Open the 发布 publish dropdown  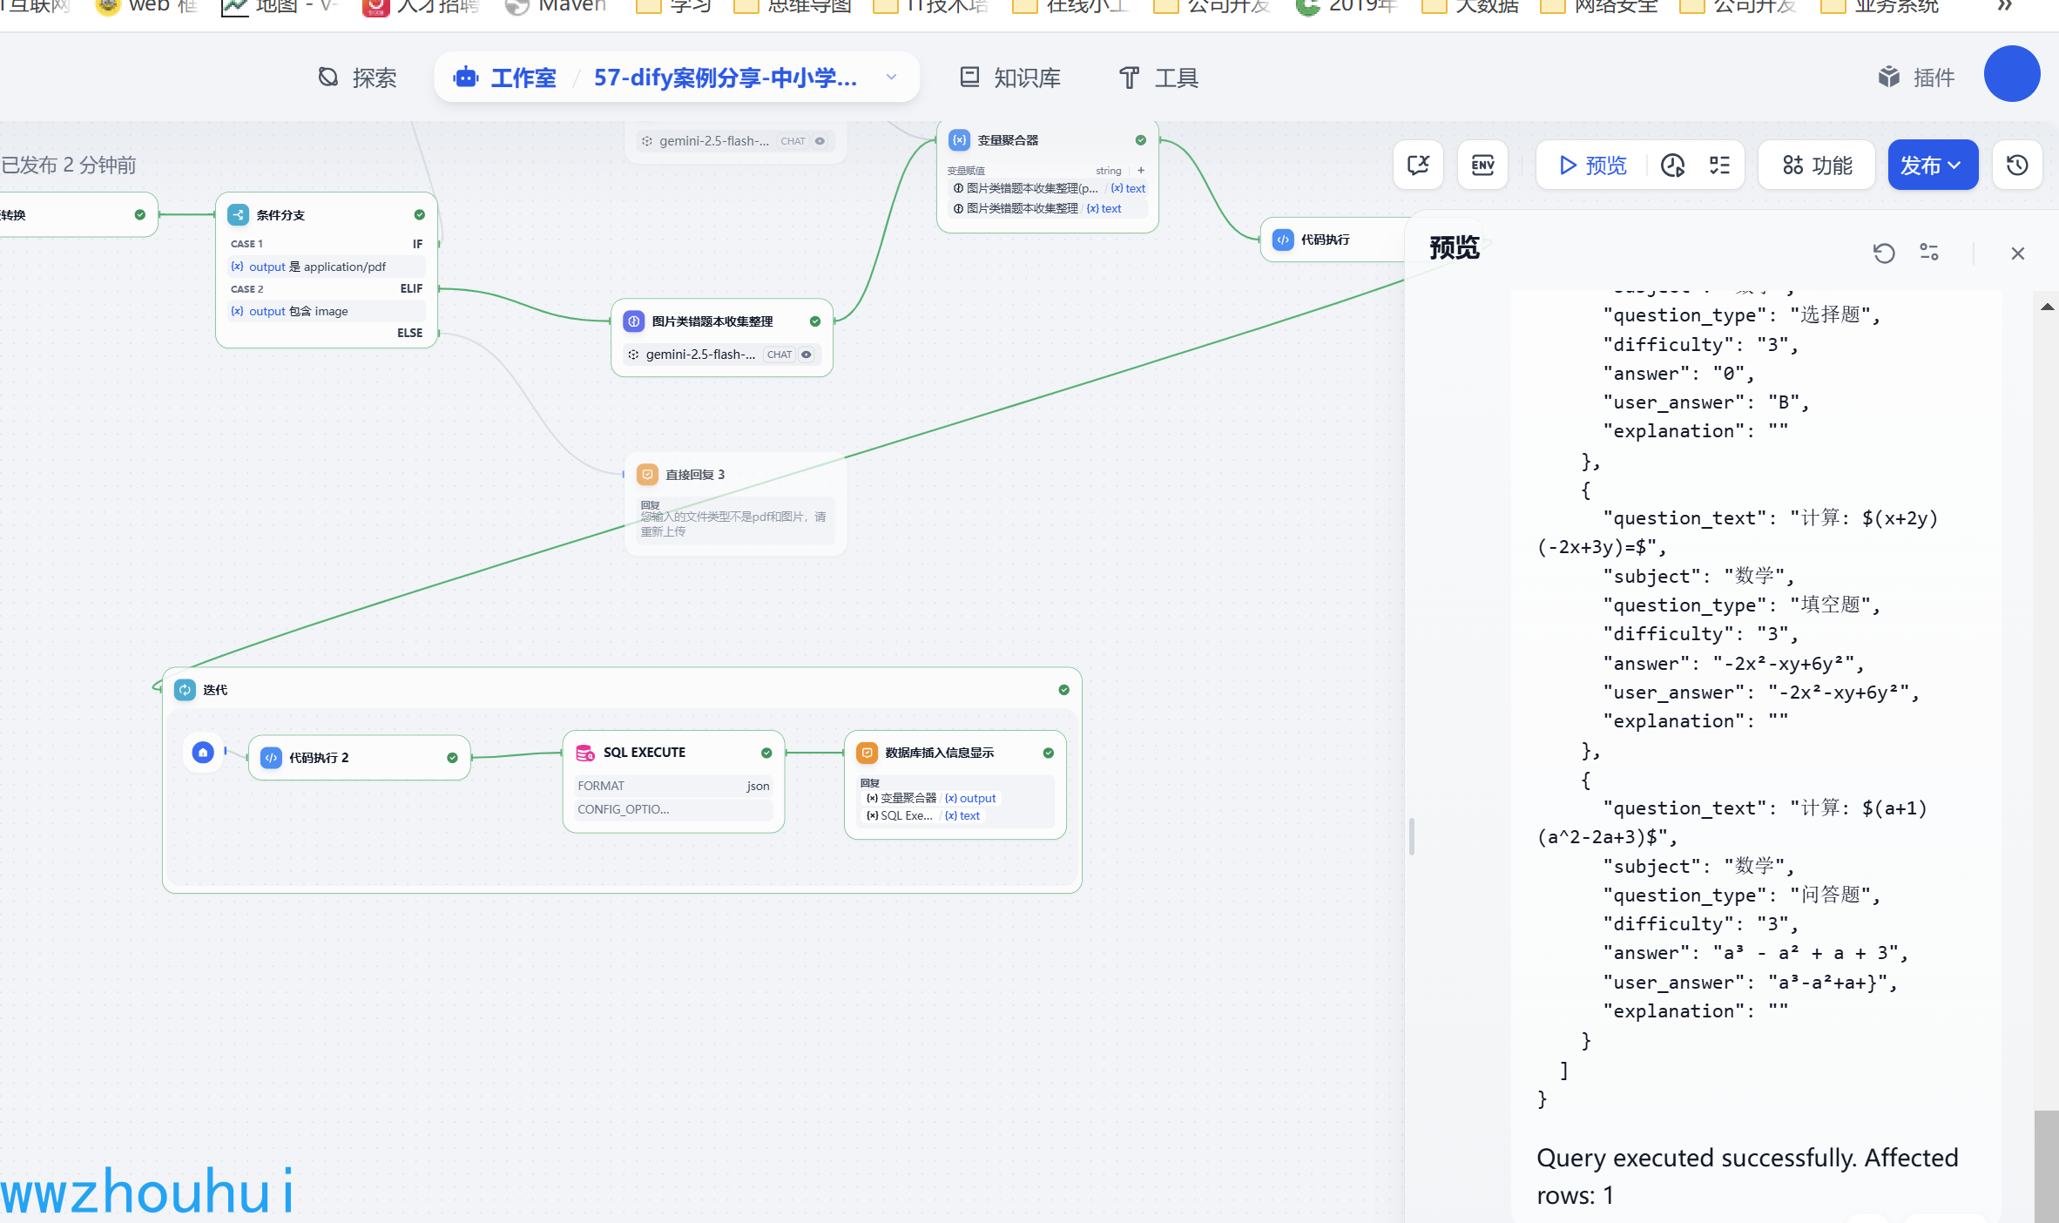pos(1932,165)
